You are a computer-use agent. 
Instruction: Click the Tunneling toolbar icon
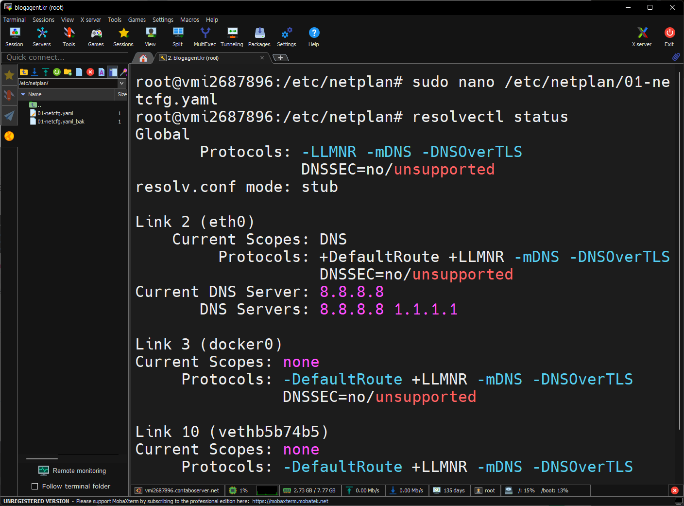[x=232, y=37]
